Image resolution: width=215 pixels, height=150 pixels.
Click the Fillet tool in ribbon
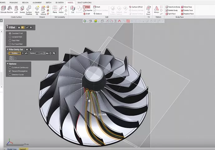pyautogui.click(x=87, y=7)
